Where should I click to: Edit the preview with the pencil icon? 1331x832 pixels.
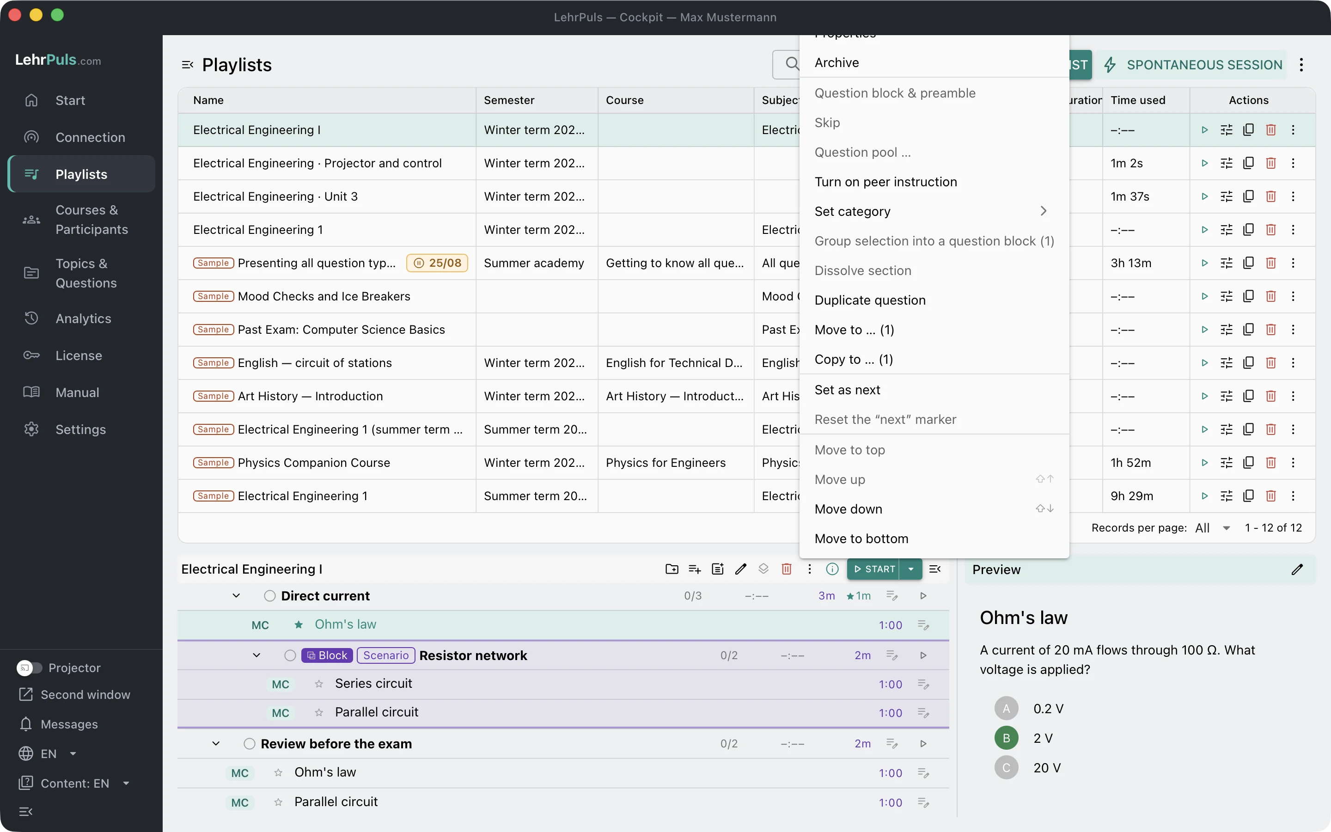pos(1297,569)
